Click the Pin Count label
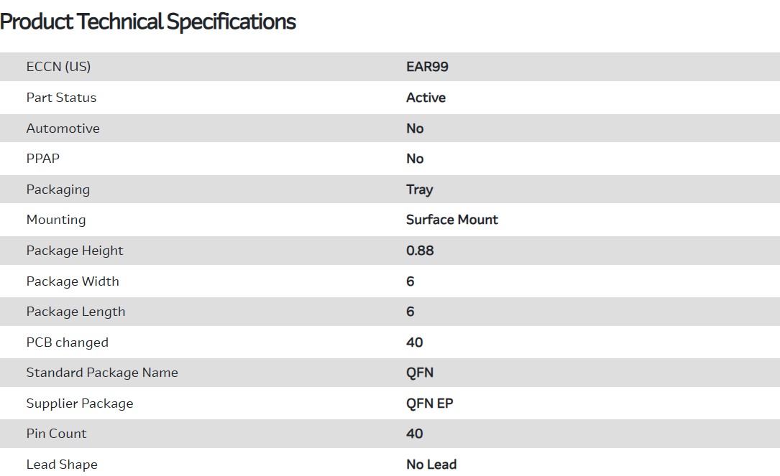780x476 pixels. coord(56,434)
